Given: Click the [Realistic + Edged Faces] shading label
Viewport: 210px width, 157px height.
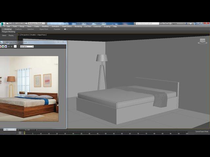Looking at the screenshot, I should coord(38,35).
